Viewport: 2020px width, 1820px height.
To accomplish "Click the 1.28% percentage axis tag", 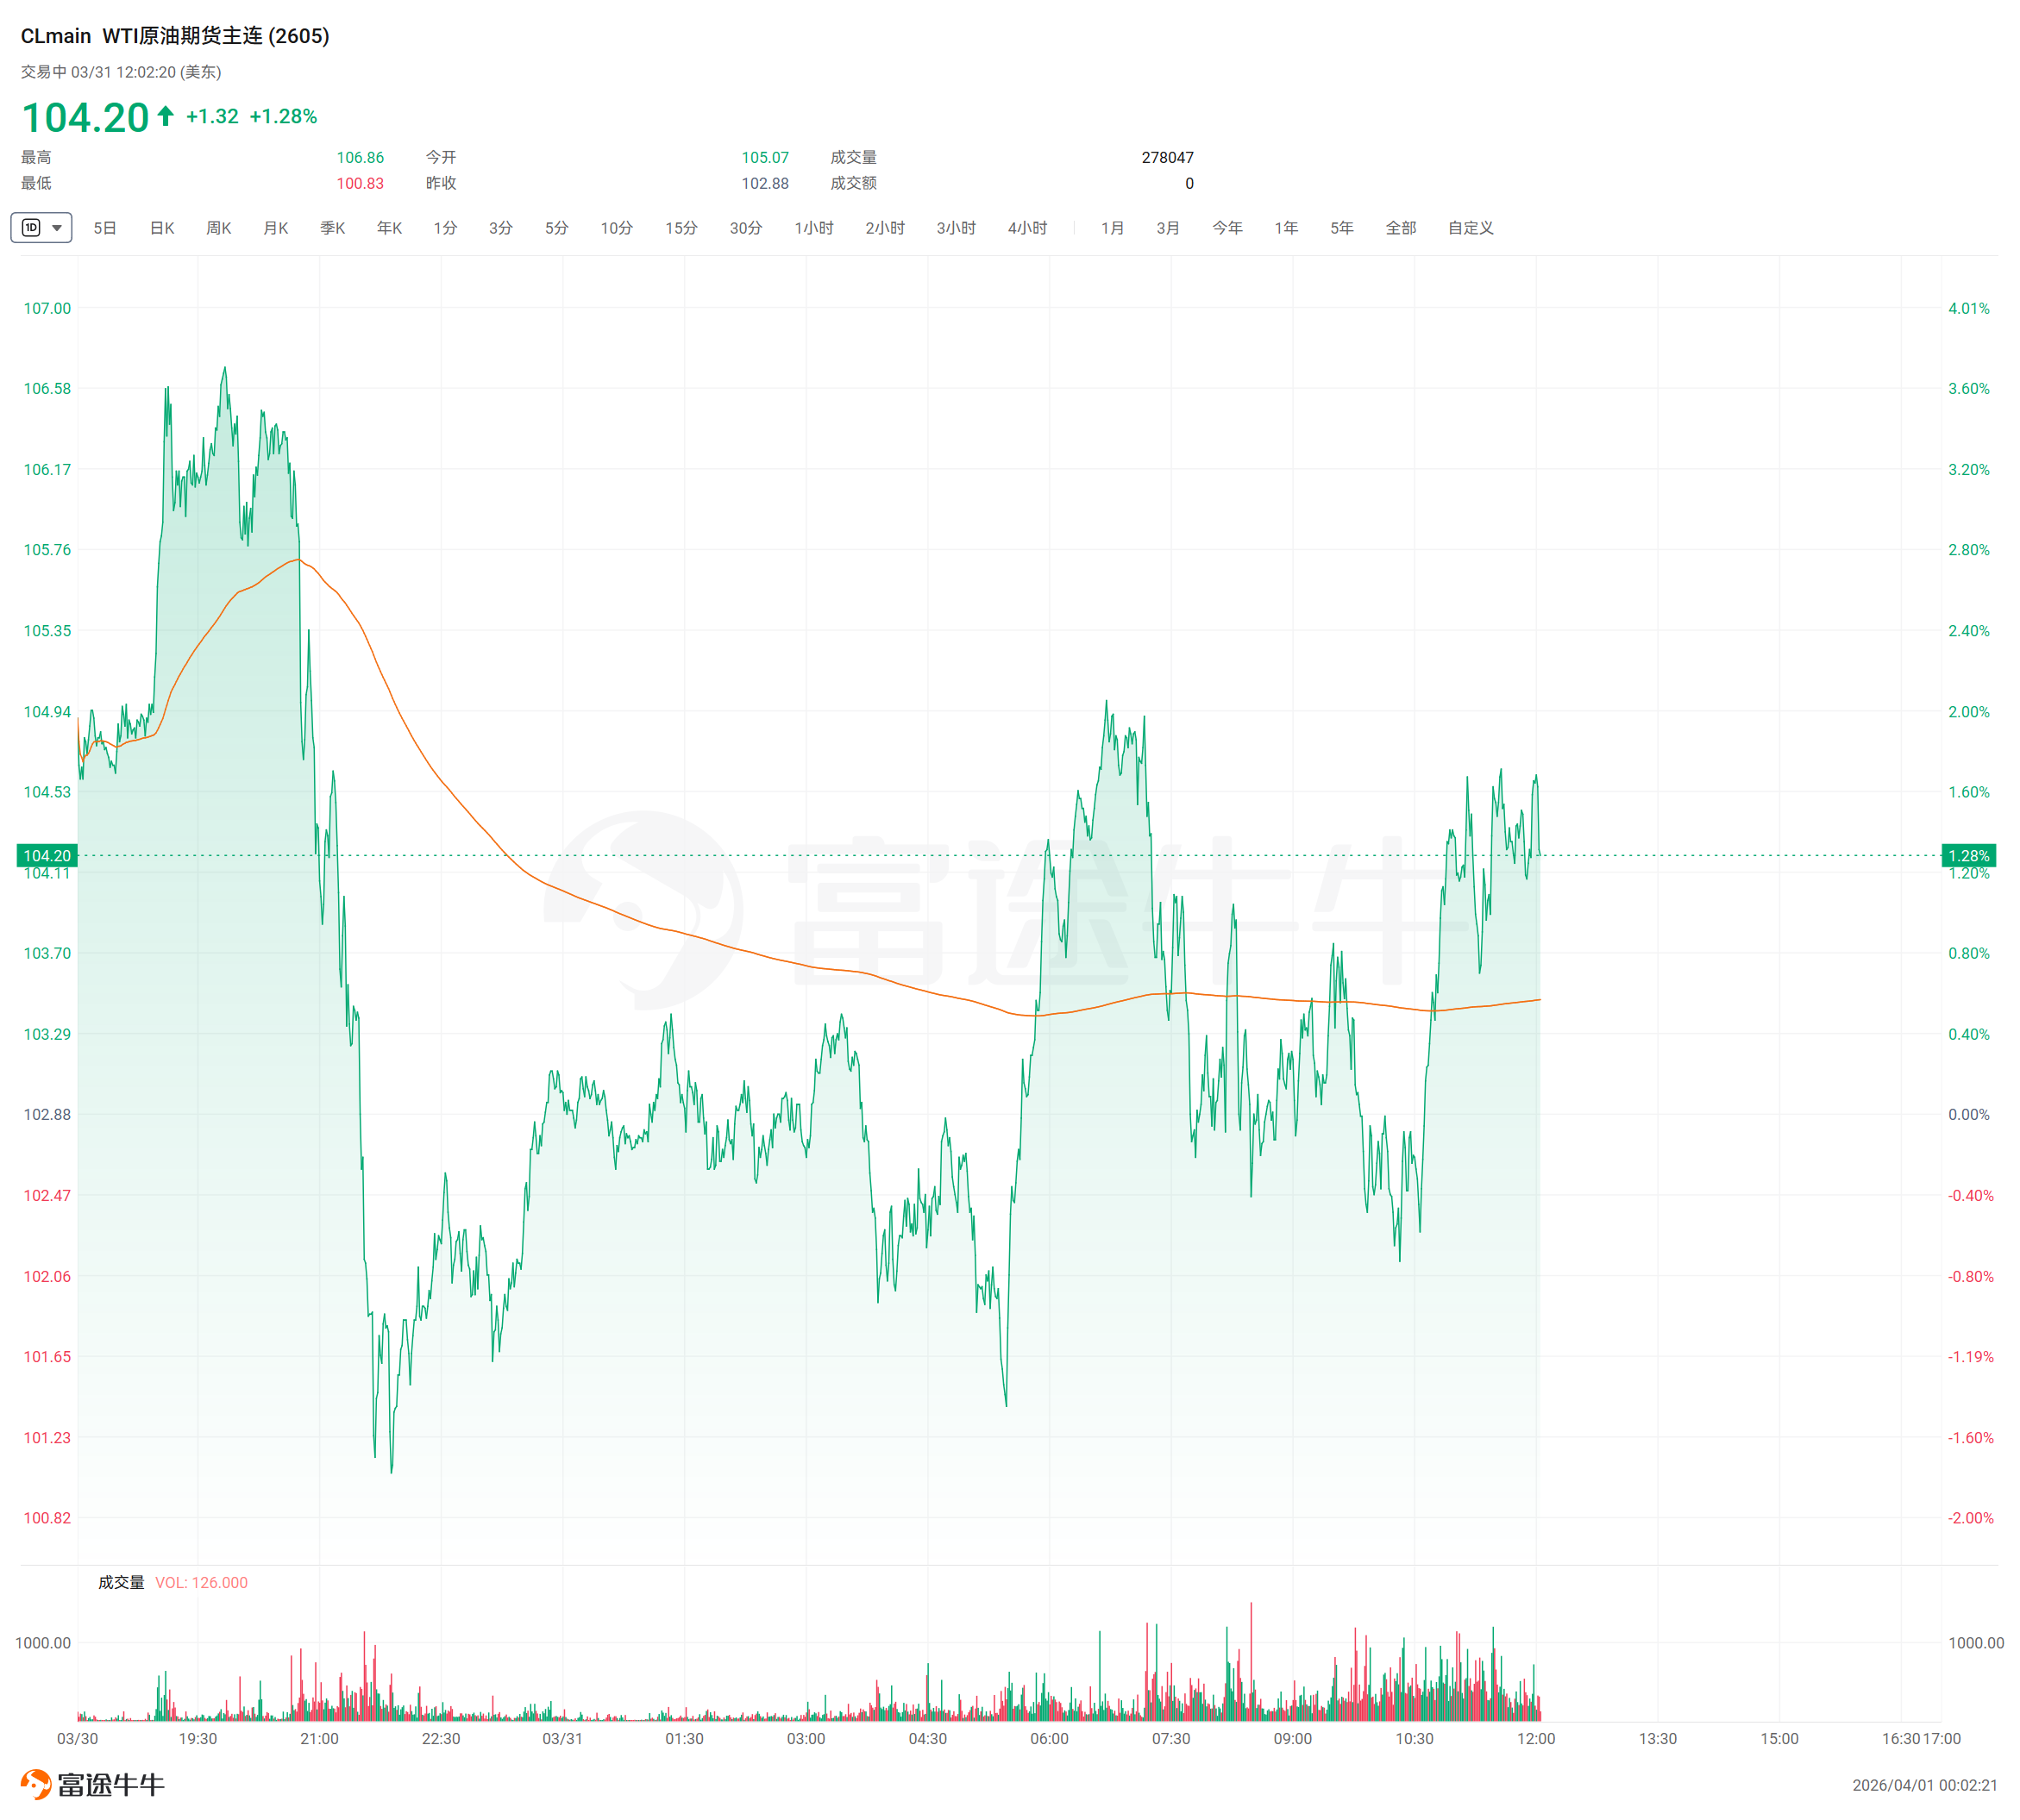I will tap(1967, 855).
